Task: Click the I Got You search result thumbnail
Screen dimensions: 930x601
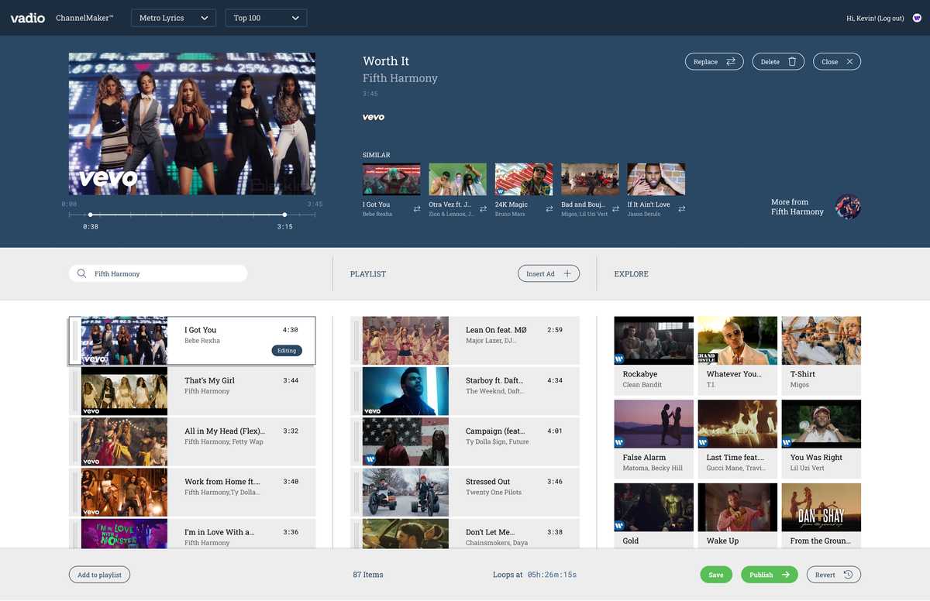Action: (x=124, y=340)
